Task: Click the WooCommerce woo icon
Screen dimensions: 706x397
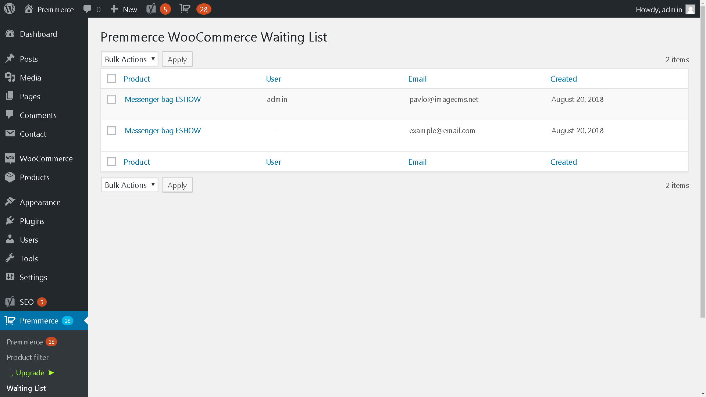Action: [x=10, y=158]
